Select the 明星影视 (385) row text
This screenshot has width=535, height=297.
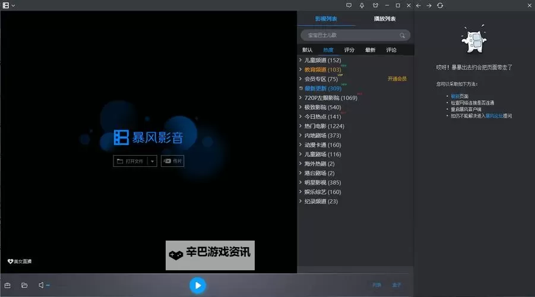[322, 182]
